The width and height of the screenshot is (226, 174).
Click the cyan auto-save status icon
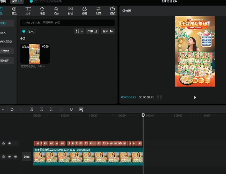(x=31, y=1)
